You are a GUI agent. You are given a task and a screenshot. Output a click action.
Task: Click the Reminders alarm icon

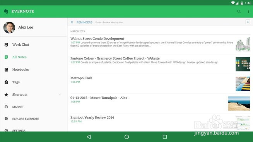[72, 22]
